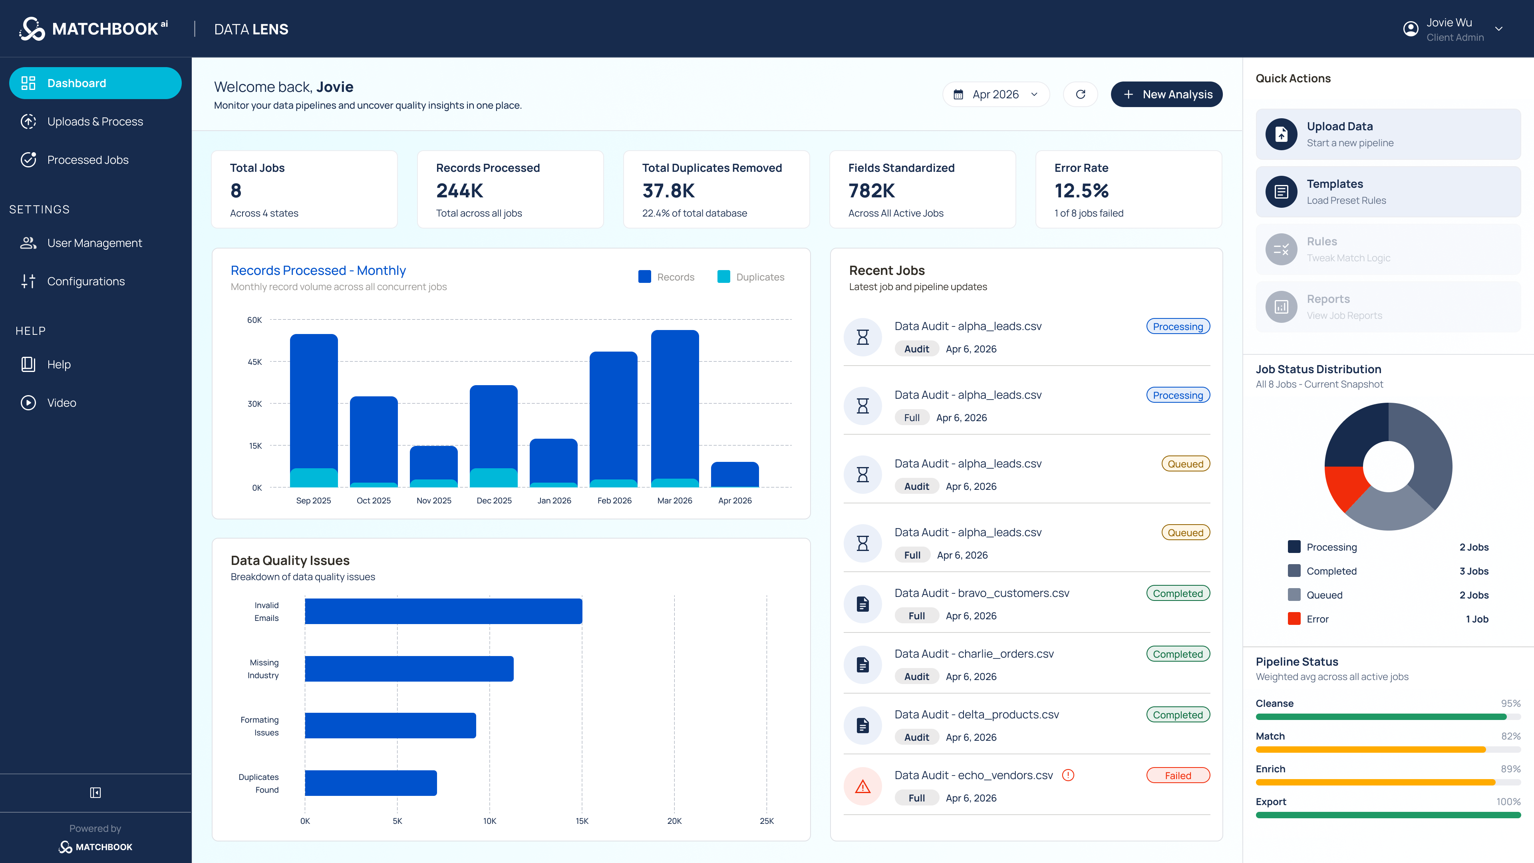This screenshot has height=863, width=1534.
Task: Click the Processed Jobs checkmark icon
Action: pyautogui.click(x=28, y=160)
